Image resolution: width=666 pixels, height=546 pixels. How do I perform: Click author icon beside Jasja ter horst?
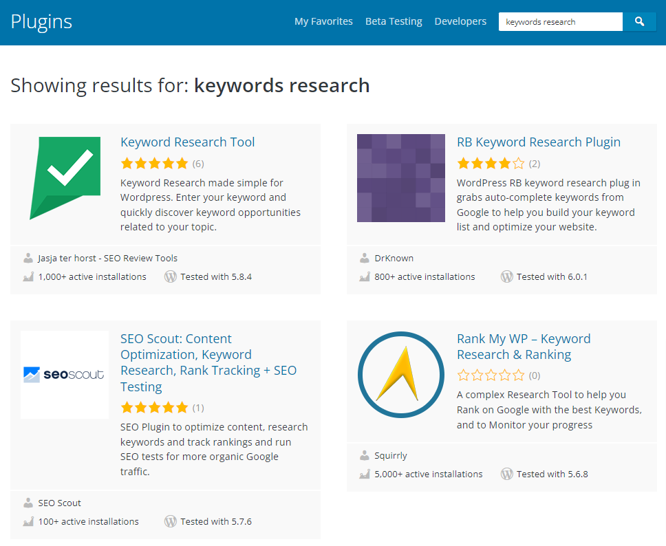28,258
